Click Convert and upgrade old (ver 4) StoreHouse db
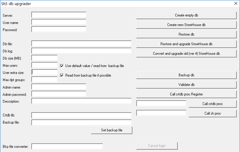Image resolution: width=240 pixels, height=152 pixels. [x=186, y=54]
